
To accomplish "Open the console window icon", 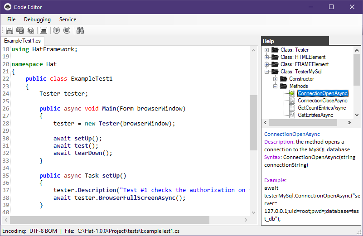I will [44, 30].
